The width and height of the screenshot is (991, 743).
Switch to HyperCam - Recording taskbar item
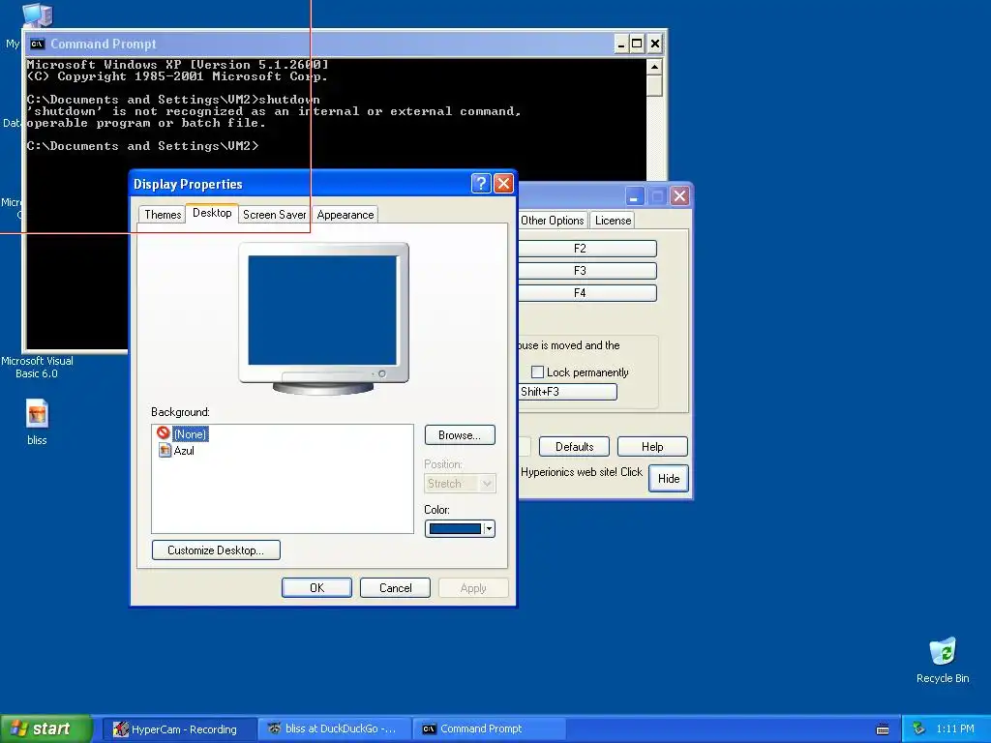[179, 729]
